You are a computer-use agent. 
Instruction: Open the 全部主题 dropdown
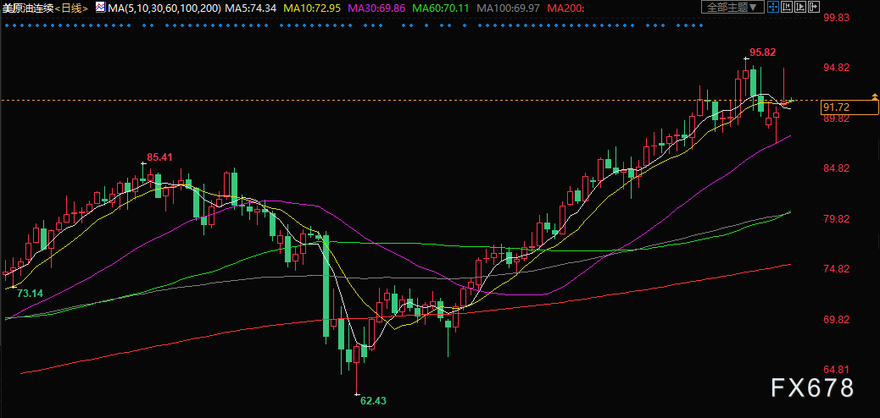732,7
